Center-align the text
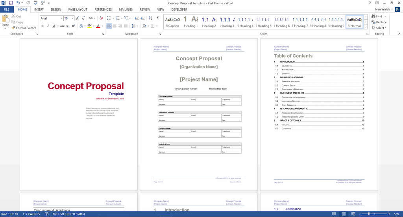This screenshot has width=403, height=217. coord(115,26)
